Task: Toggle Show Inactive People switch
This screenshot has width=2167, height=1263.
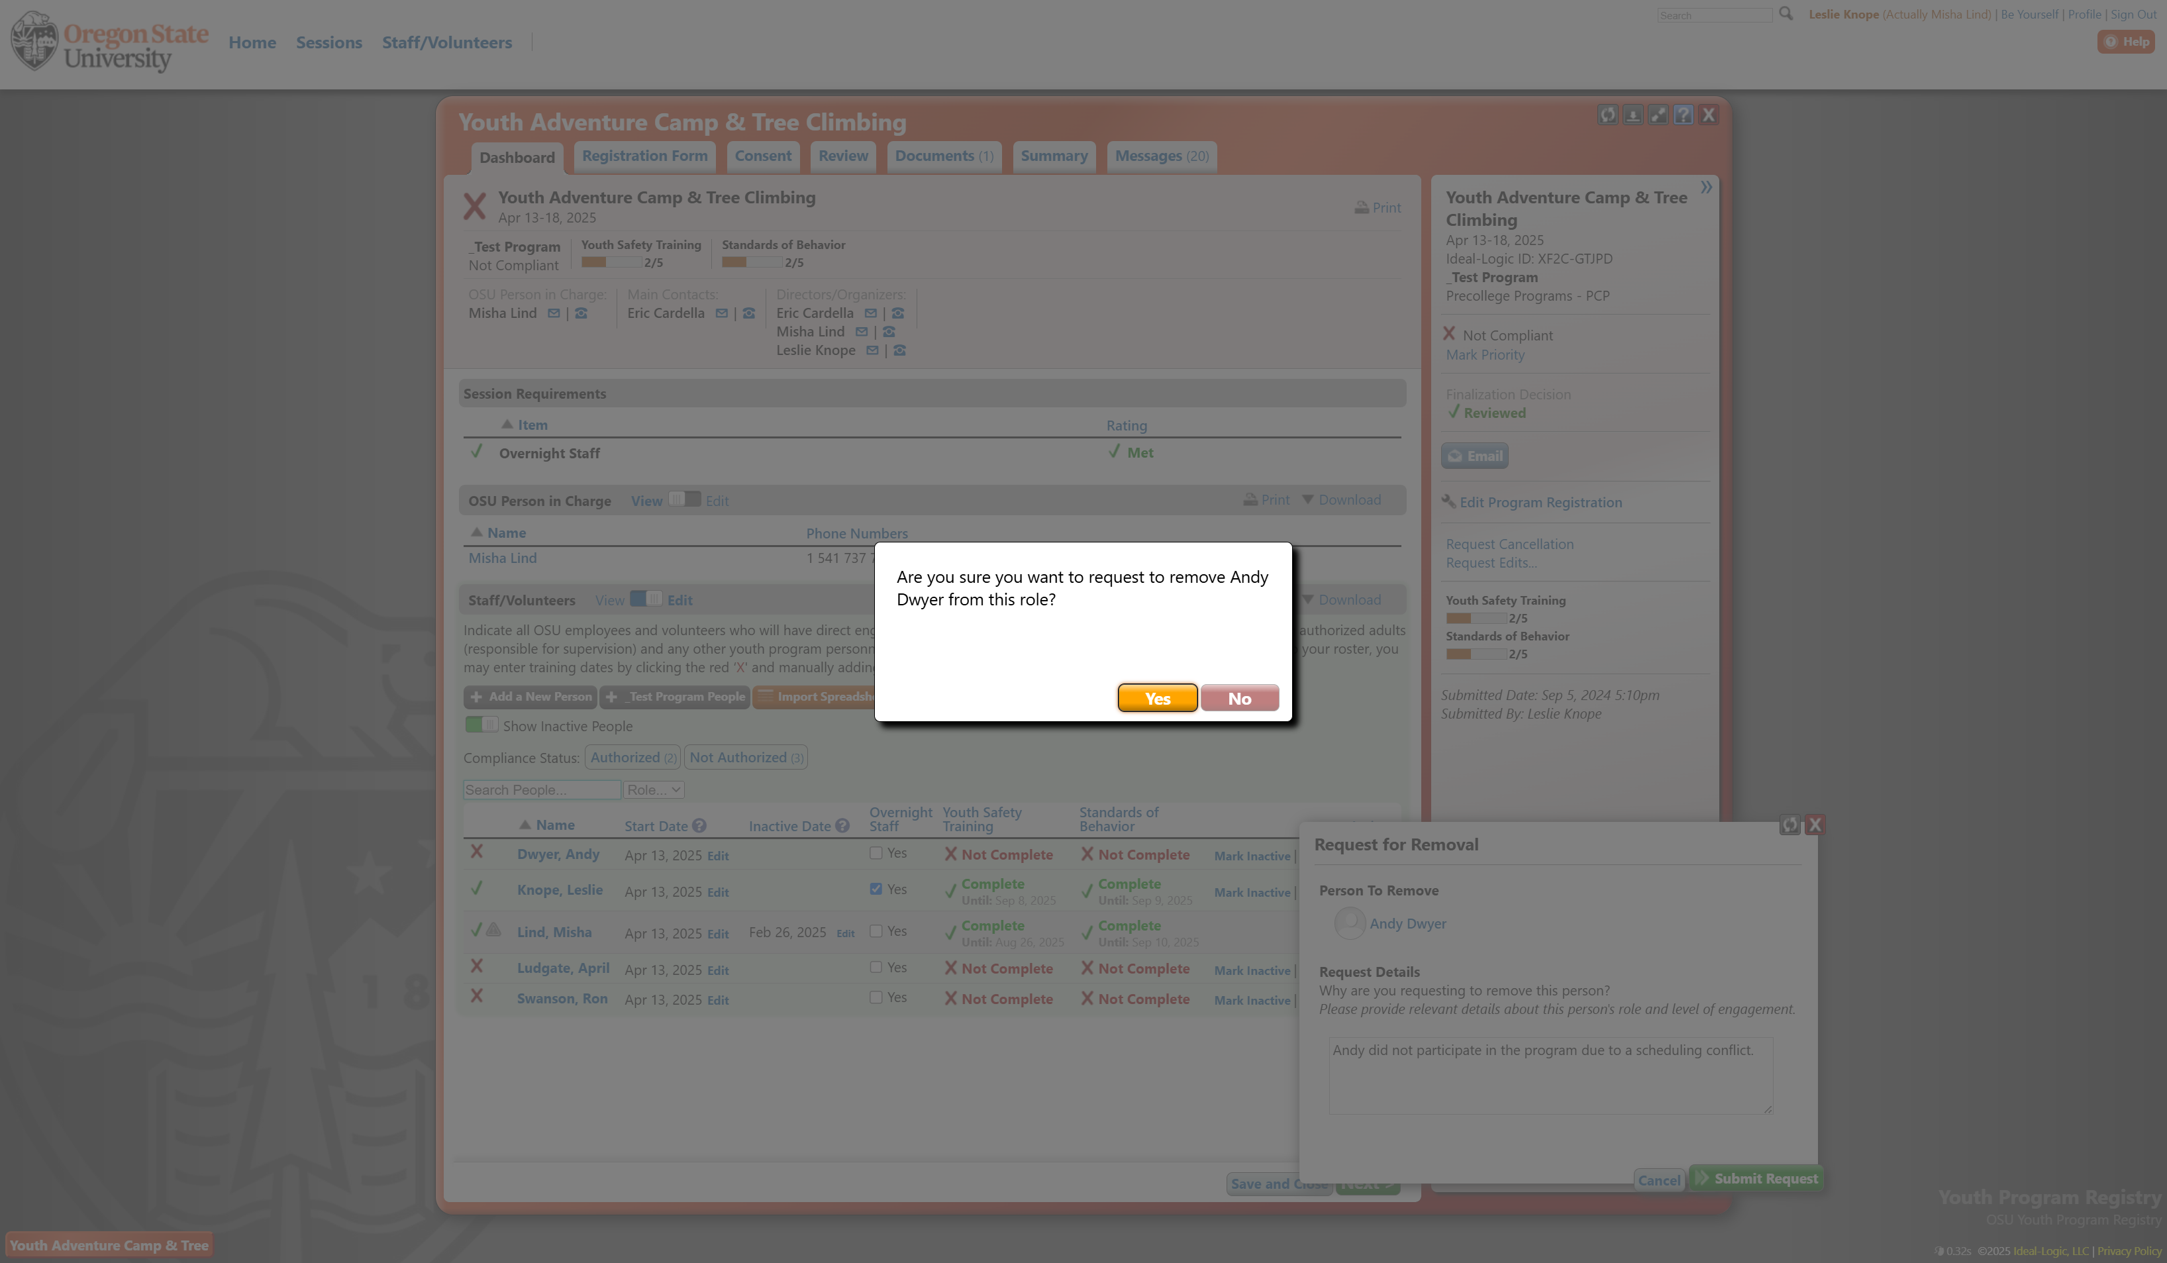Action: [481, 725]
